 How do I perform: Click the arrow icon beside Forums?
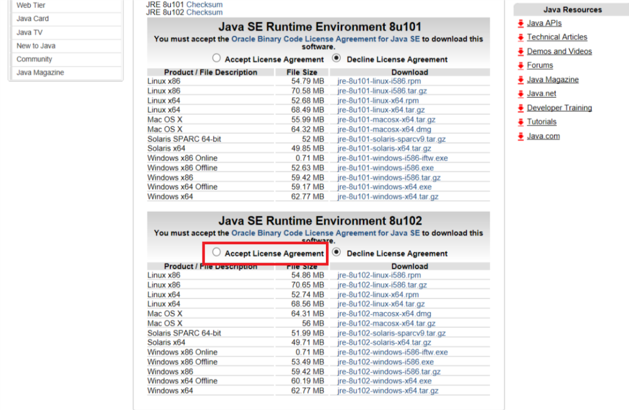point(521,65)
